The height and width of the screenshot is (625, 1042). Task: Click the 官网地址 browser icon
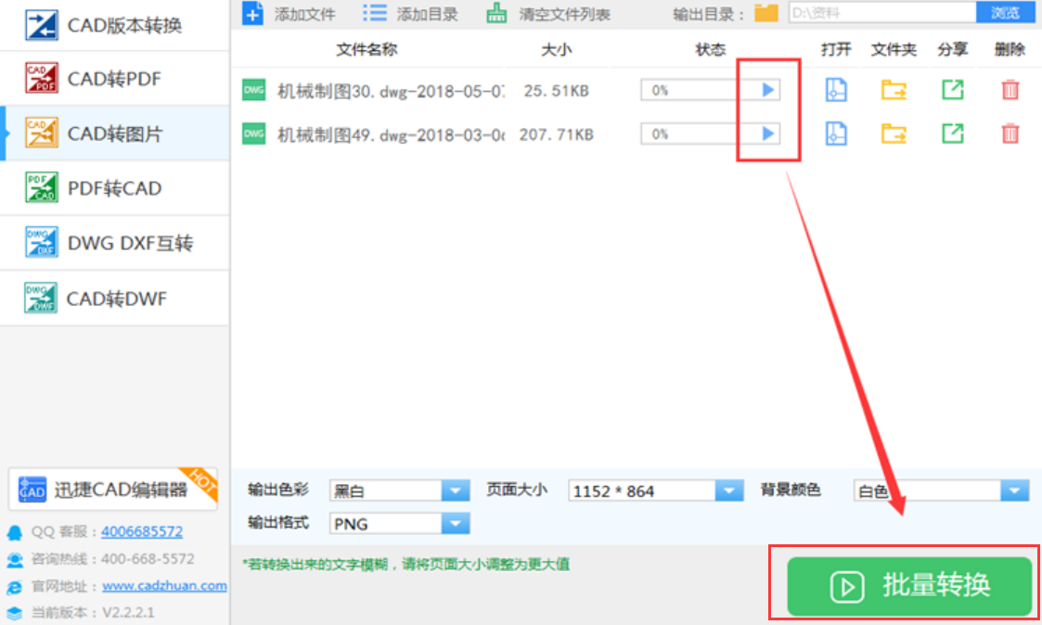tap(15, 586)
